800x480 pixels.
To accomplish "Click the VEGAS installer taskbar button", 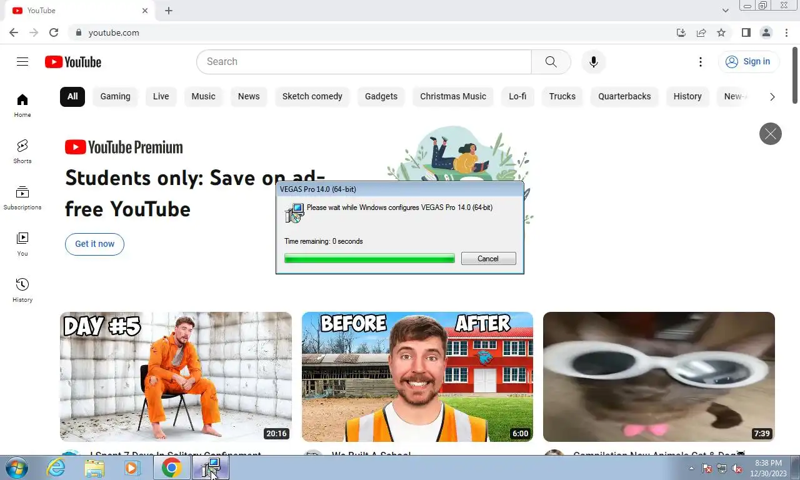I will [211, 468].
